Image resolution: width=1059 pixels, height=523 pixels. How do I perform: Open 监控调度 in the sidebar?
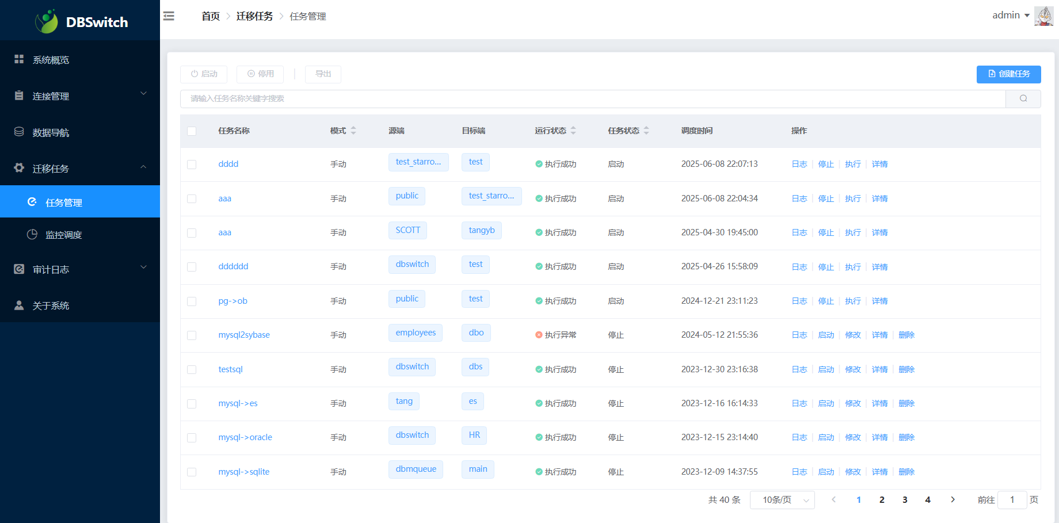tap(64, 235)
